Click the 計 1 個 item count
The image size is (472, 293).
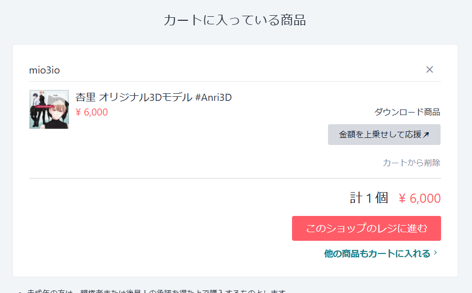[x=369, y=198]
